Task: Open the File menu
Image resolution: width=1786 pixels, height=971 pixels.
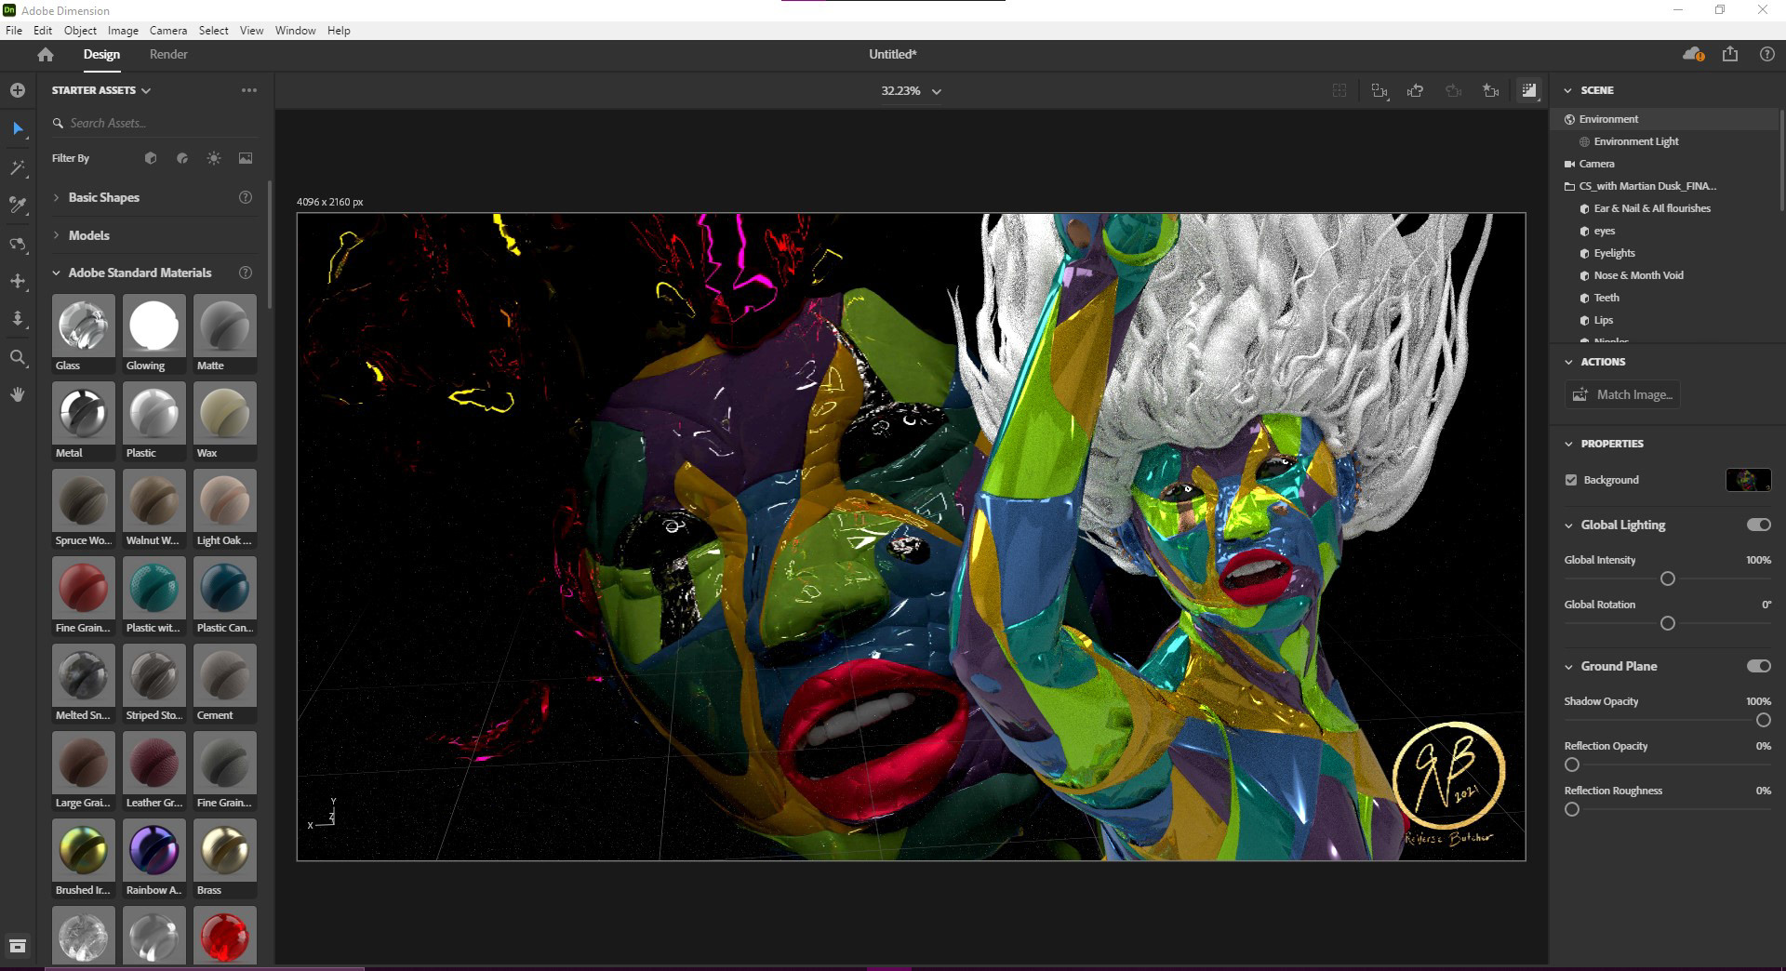Action: pyautogui.click(x=14, y=30)
